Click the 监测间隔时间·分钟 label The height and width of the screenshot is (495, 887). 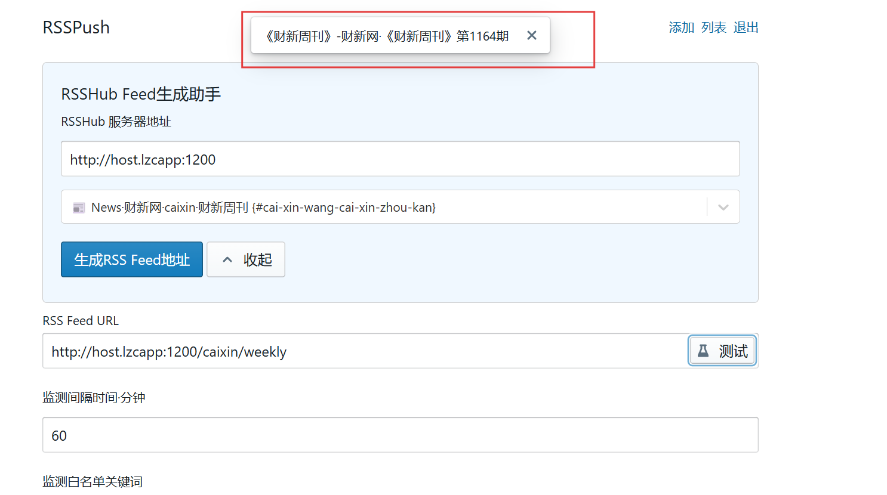(94, 398)
